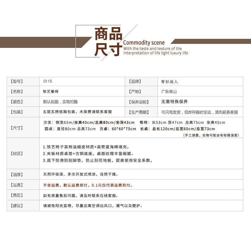Select the text 天然环保漆 paint description

coord(81,174)
